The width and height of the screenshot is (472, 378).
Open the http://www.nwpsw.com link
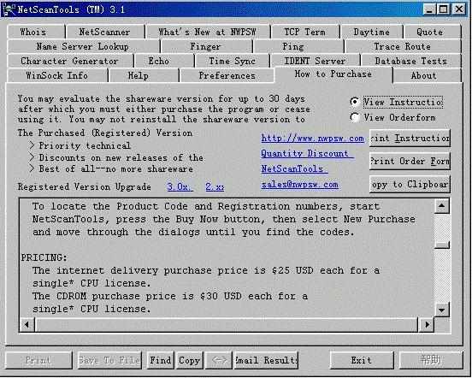point(312,139)
